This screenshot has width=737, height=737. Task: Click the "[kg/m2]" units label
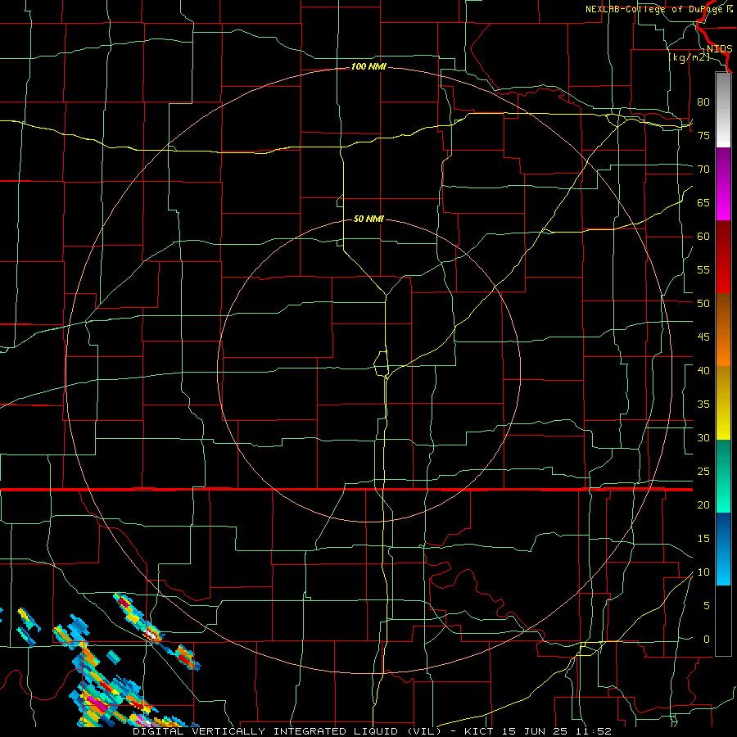(x=689, y=57)
